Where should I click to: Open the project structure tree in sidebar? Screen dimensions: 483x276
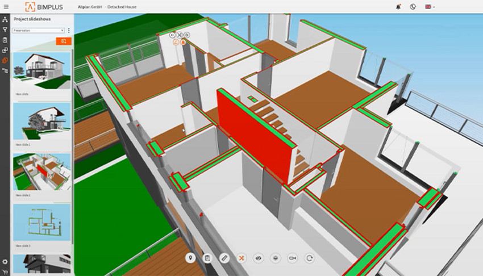point(5,20)
